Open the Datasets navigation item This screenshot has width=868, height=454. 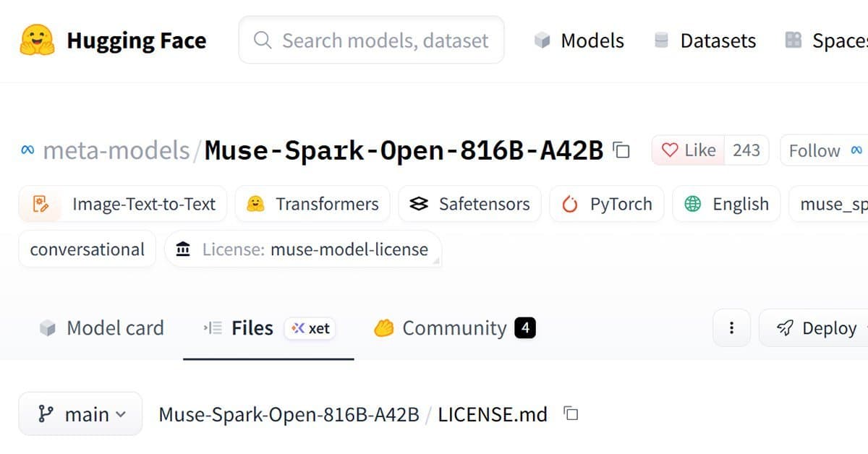pyautogui.click(x=705, y=40)
